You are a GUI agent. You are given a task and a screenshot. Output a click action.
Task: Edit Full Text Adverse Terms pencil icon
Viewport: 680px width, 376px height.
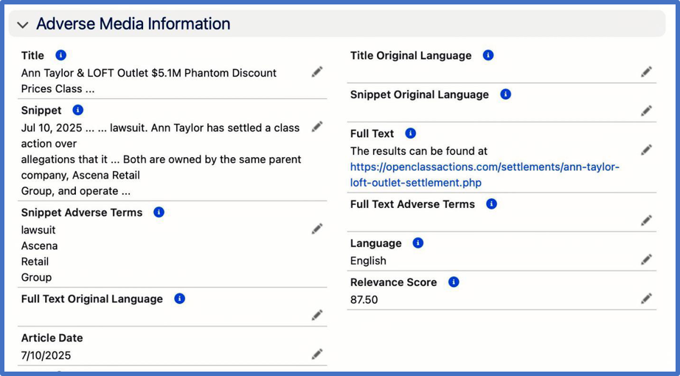pos(646,220)
